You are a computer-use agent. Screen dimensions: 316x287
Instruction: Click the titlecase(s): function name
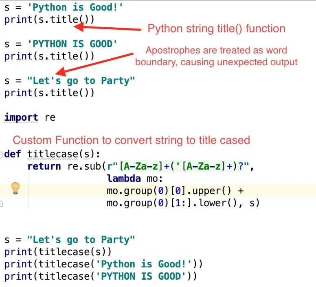click(x=64, y=154)
